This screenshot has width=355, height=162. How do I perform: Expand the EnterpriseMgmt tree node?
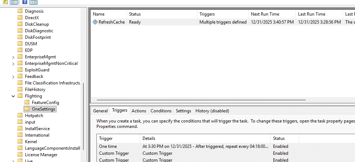click(13, 57)
